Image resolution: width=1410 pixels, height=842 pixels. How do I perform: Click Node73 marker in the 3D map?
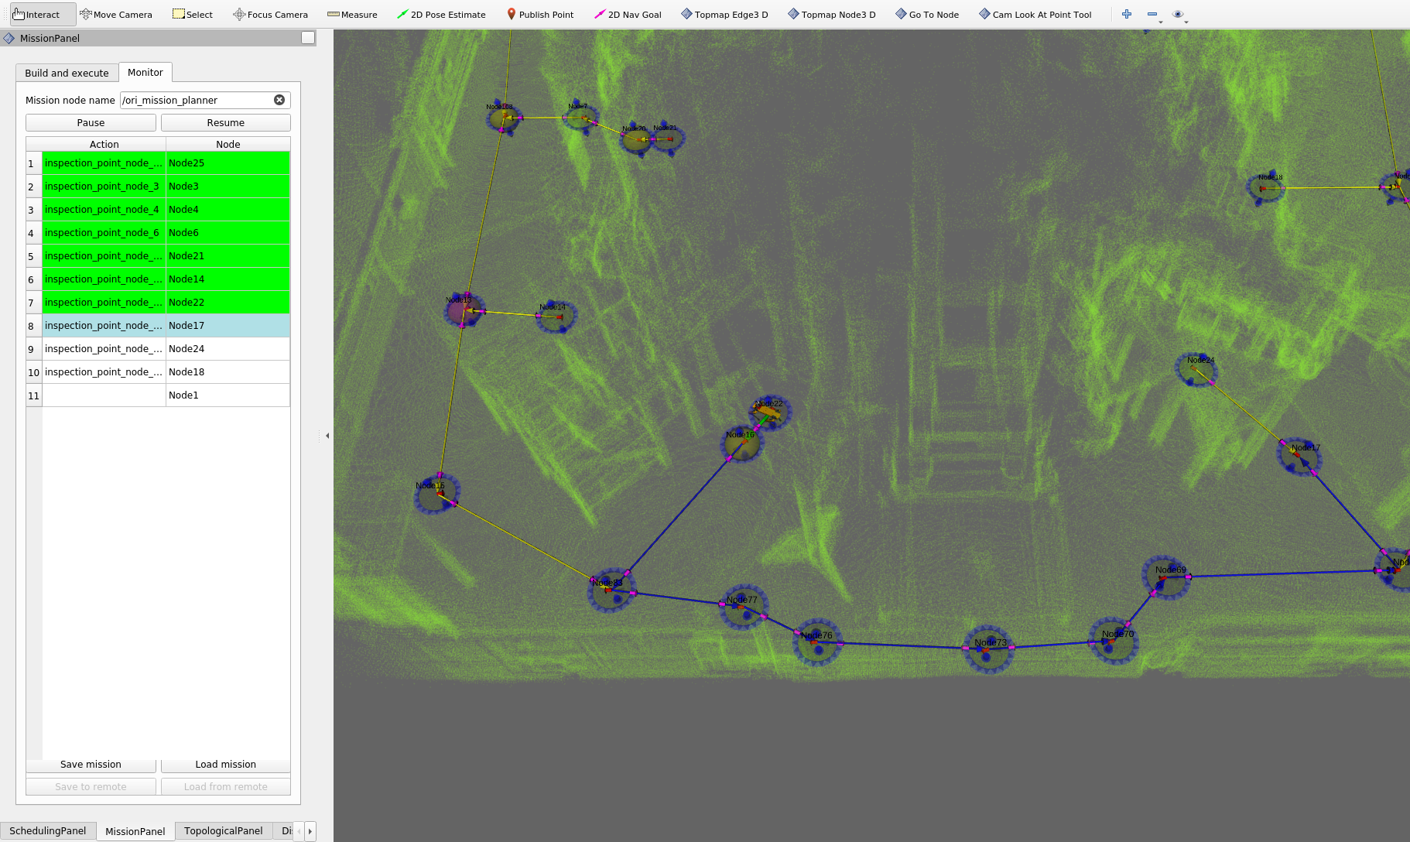[989, 649]
